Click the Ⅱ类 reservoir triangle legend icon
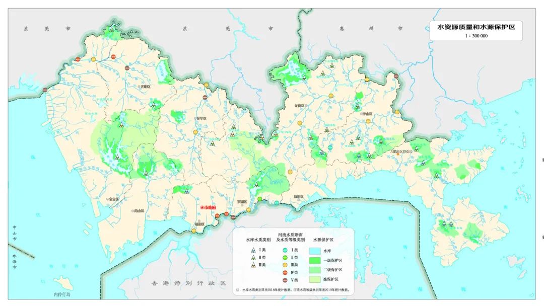This screenshot has width=544, height=307. pyautogui.click(x=253, y=258)
